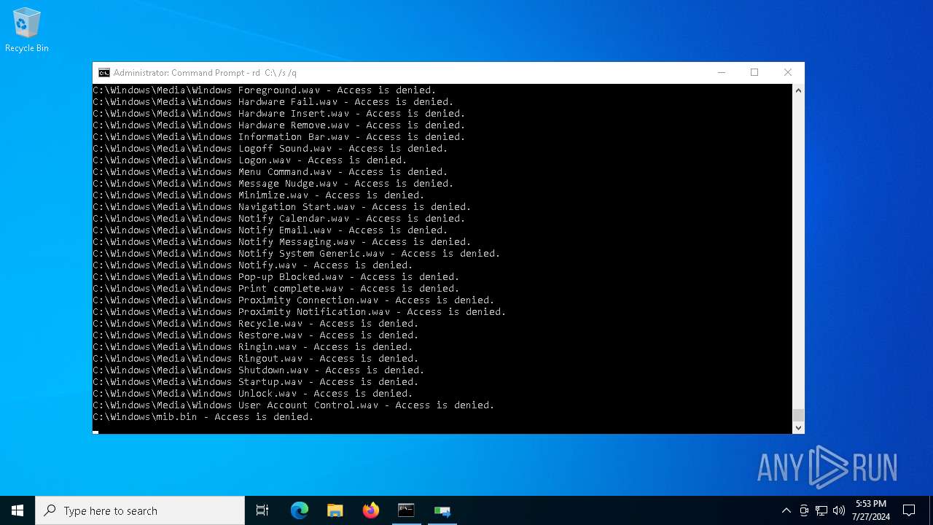Click the line 'Windows Notify Calendar.wav'
Viewport: 933px width, 525px height.
279,219
